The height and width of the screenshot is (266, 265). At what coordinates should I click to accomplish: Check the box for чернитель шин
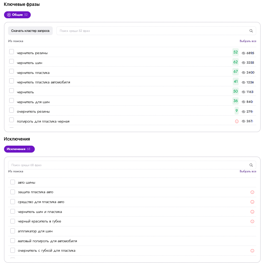(x=12, y=61)
